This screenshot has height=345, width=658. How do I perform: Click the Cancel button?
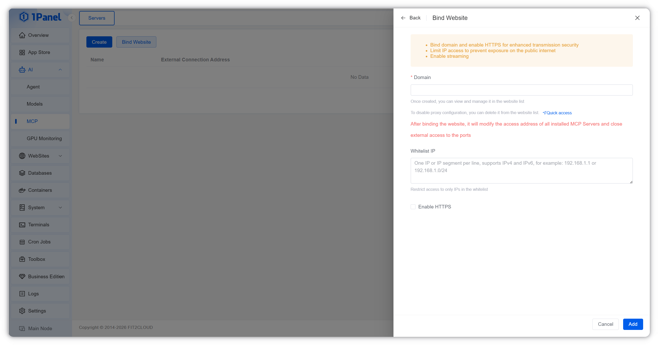(605, 324)
